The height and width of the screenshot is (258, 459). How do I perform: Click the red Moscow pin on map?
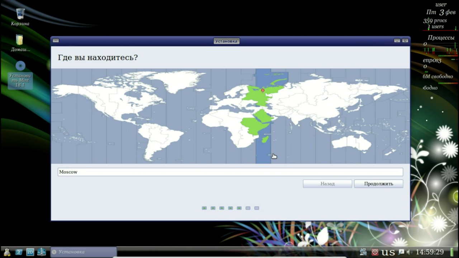pyautogui.click(x=262, y=90)
